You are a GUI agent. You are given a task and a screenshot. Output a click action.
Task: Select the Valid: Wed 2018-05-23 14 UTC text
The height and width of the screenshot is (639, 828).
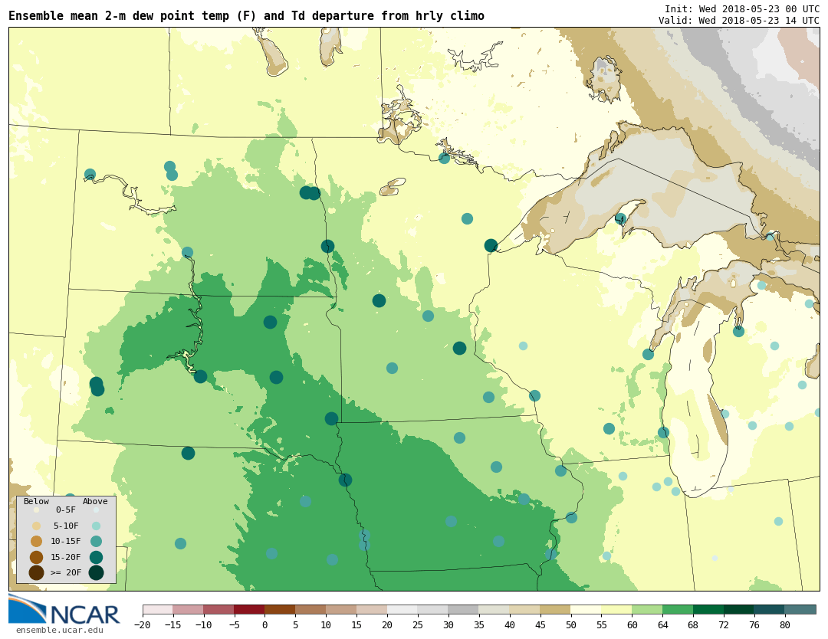point(739,20)
